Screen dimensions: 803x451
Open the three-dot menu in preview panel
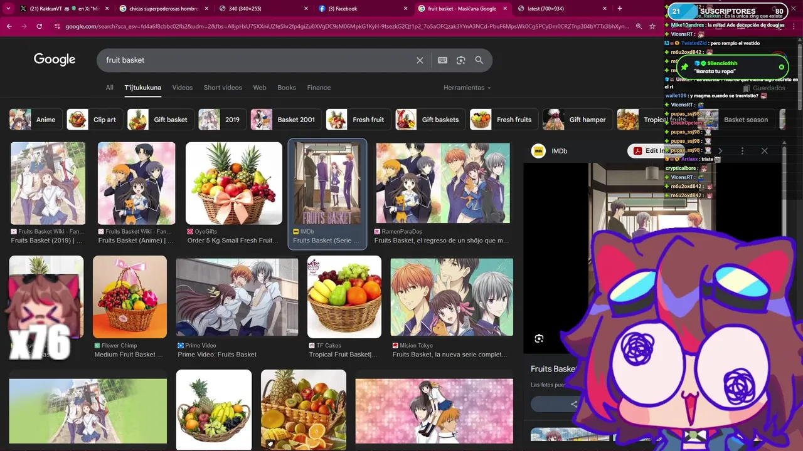tap(742, 151)
